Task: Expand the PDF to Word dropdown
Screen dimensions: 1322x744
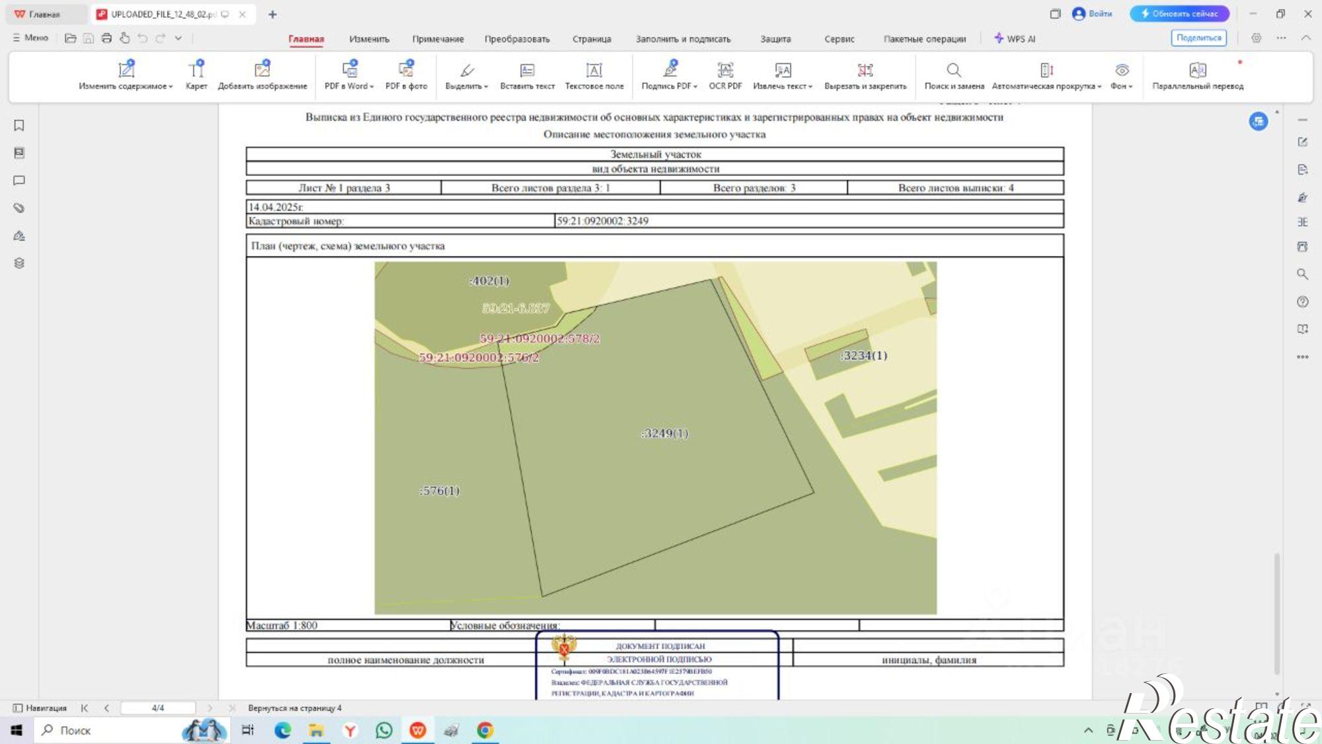Action: point(371,87)
